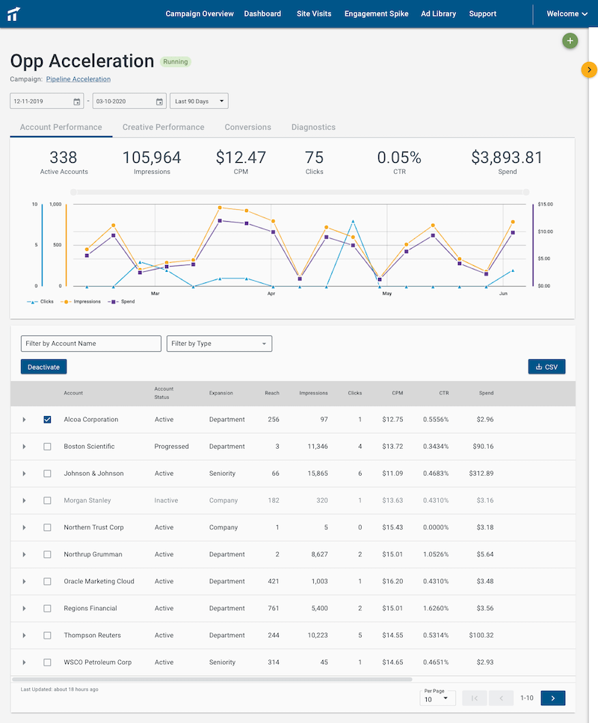Image resolution: width=598 pixels, height=723 pixels.
Task: Check the Boston Scientific checkbox
Action: (47, 447)
